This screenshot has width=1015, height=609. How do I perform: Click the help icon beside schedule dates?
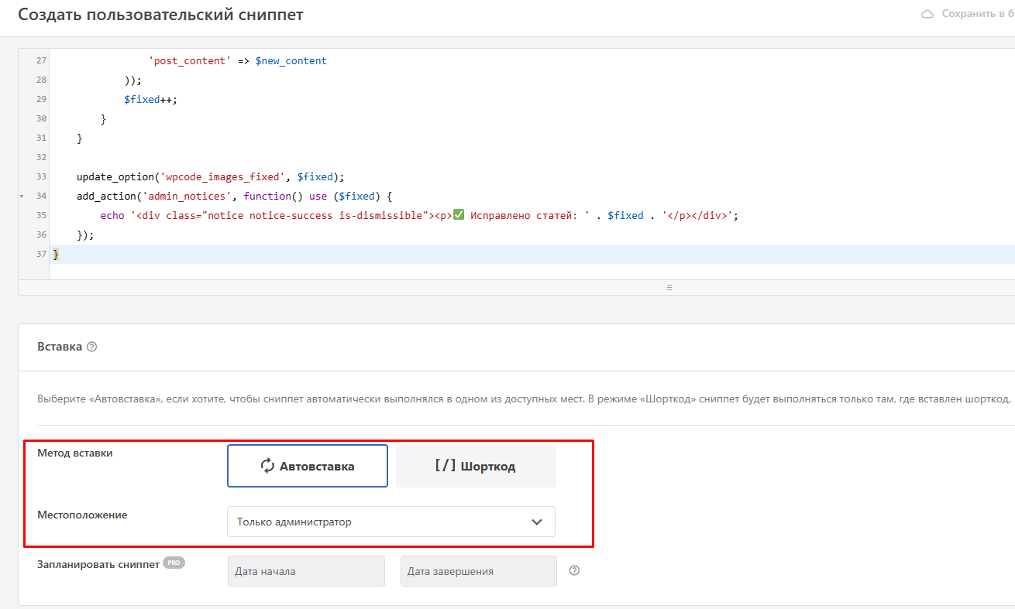(x=574, y=571)
